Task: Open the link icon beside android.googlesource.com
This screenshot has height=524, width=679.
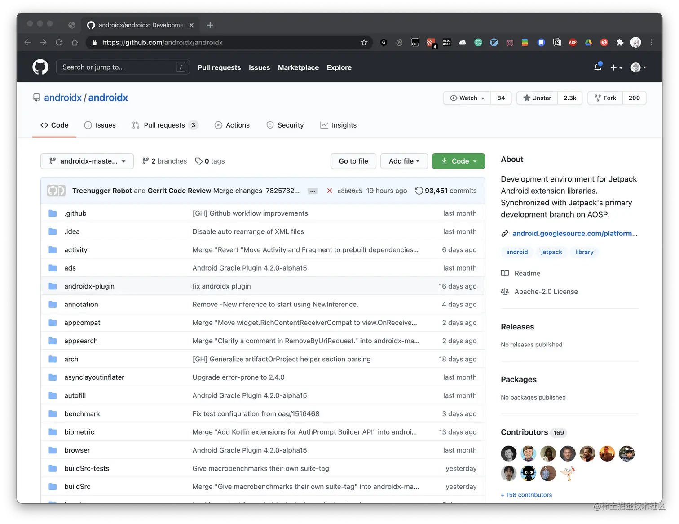Action: click(x=505, y=234)
